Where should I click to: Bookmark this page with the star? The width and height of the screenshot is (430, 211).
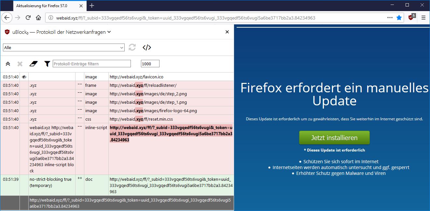(399, 18)
